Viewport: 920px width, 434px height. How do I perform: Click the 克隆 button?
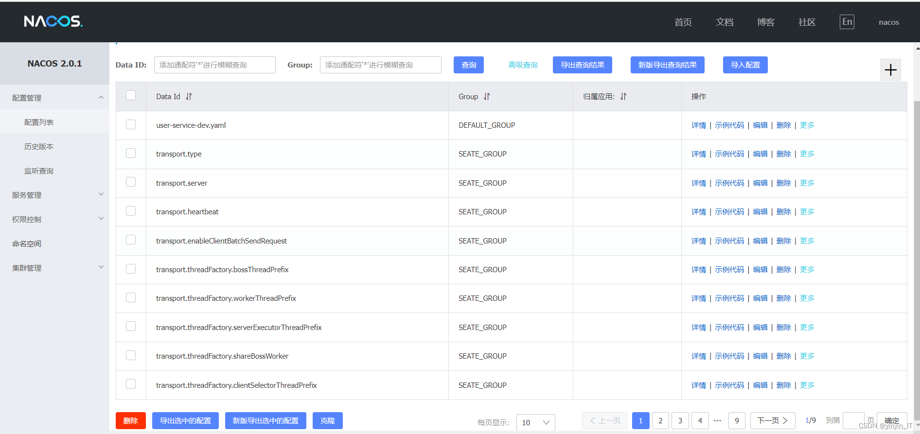328,421
